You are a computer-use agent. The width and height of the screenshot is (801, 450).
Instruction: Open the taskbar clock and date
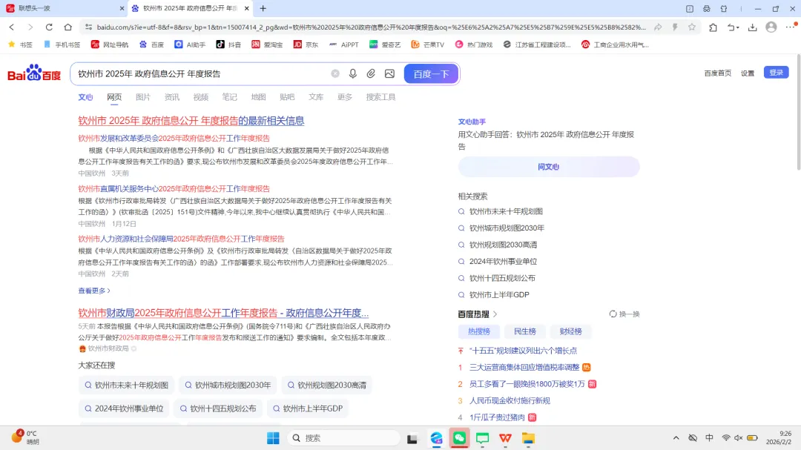pos(780,437)
